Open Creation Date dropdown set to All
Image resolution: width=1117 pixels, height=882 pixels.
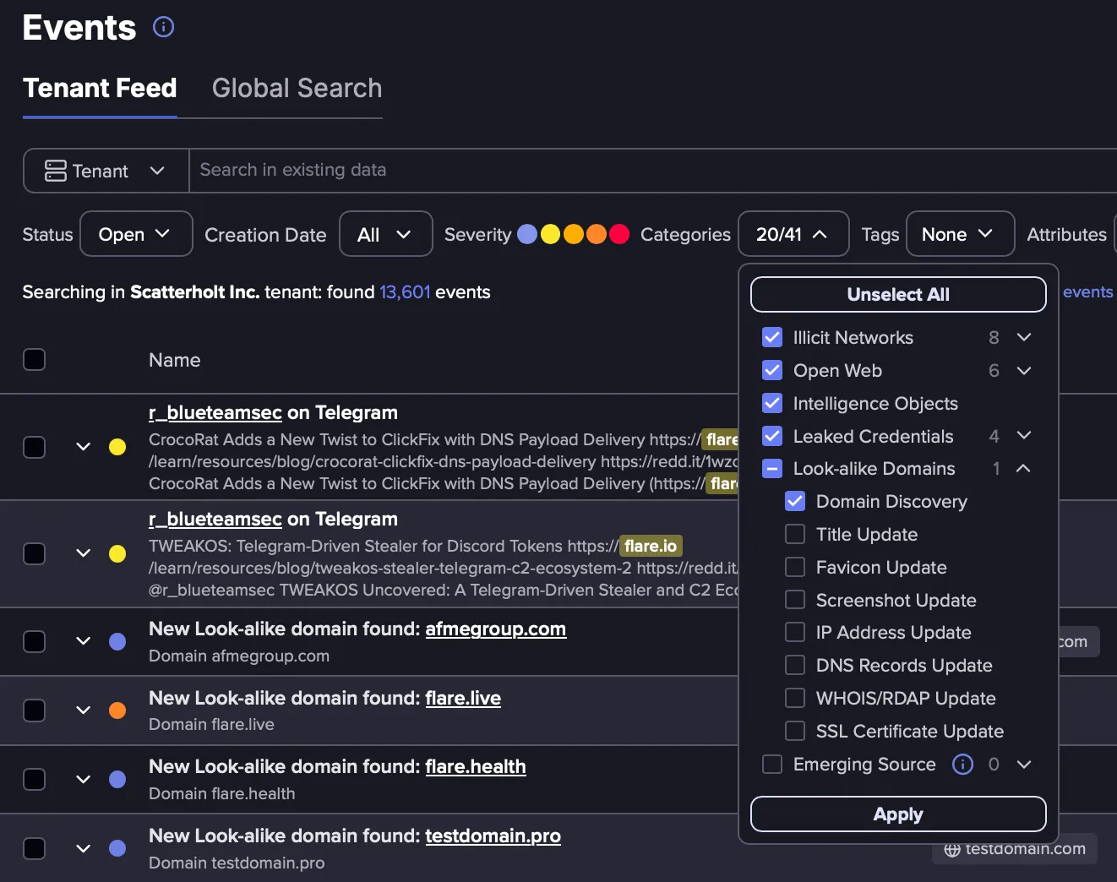point(386,234)
